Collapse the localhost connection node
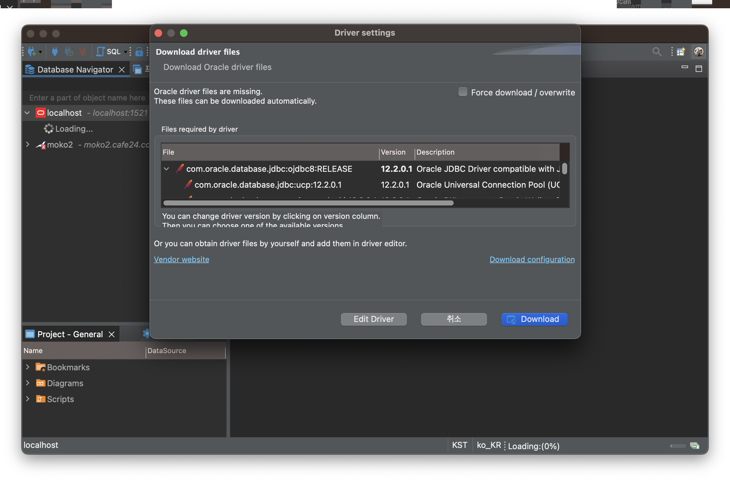This screenshot has width=730, height=481. (x=28, y=113)
